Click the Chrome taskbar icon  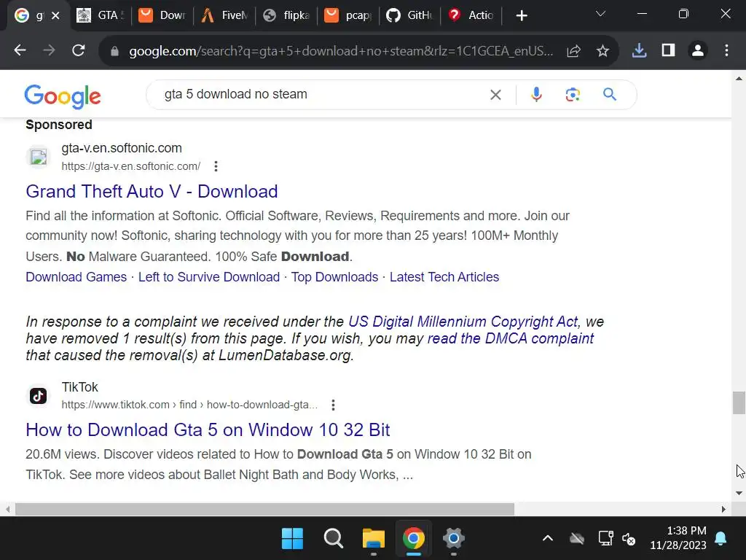click(x=414, y=539)
